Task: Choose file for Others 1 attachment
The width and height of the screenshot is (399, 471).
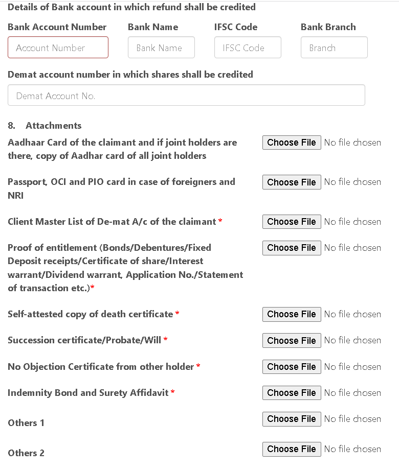Action: point(292,419)
